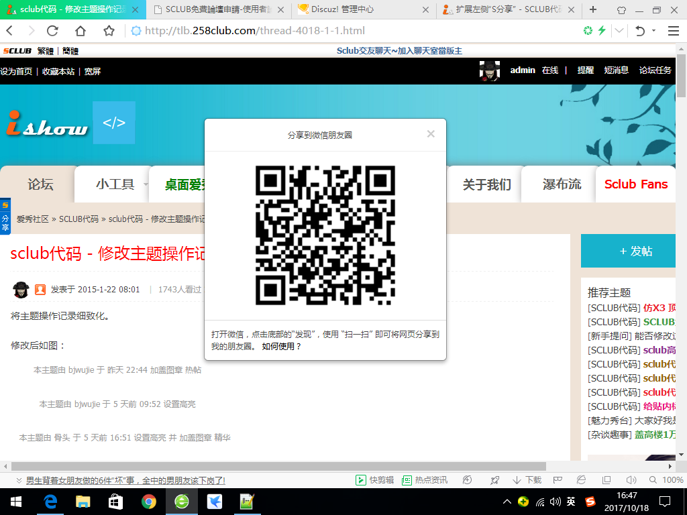
Task: Open the 关于我们 navigation tab
Action: (x=487, y=184)
